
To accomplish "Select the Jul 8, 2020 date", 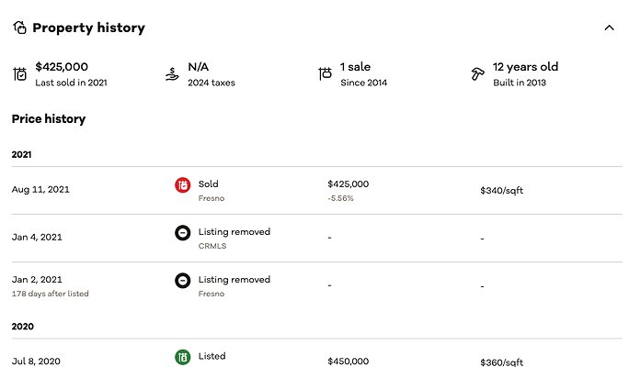I will coord(36,361).
